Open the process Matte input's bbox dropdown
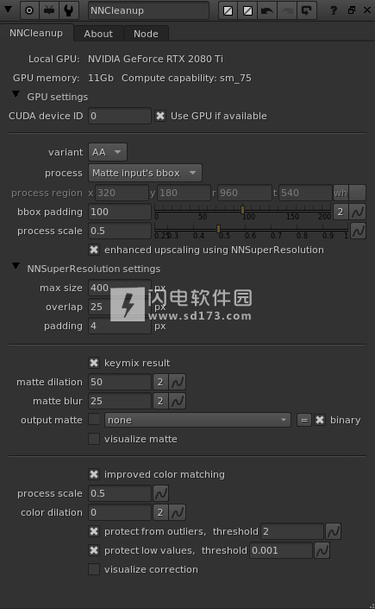This screenshot has height=609, width=375. tap(145, 173)
